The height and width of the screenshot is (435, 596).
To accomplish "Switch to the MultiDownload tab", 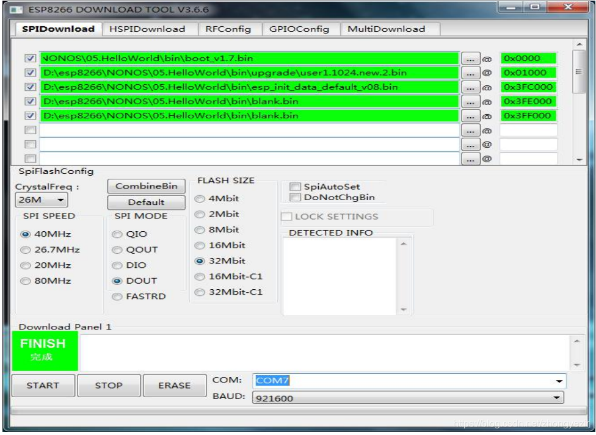I will click(390, 29).
